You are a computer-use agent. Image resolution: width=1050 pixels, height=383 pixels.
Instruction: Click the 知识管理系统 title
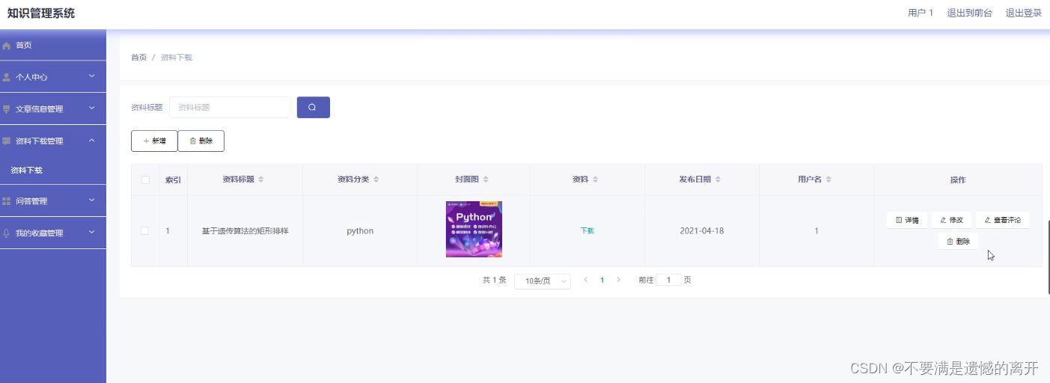point(41,13)
